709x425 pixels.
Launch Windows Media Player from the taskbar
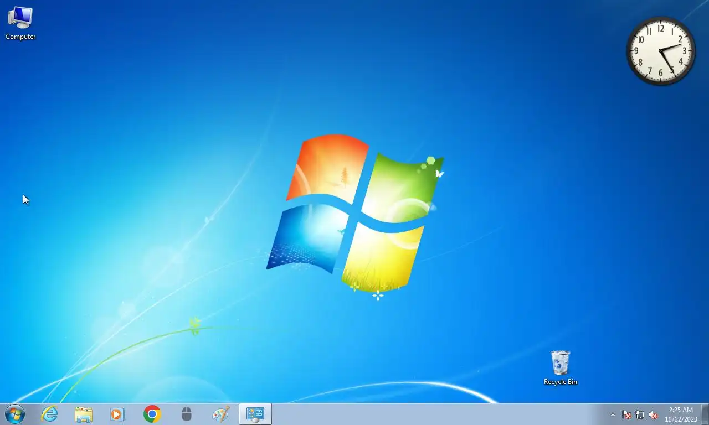tap(117, 414)
